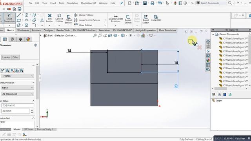
Task: Open the Leaders tab
Action: [x=6, y=57]
